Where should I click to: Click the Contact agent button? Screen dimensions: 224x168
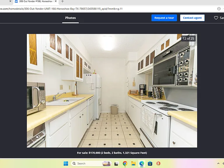(192, 18)
